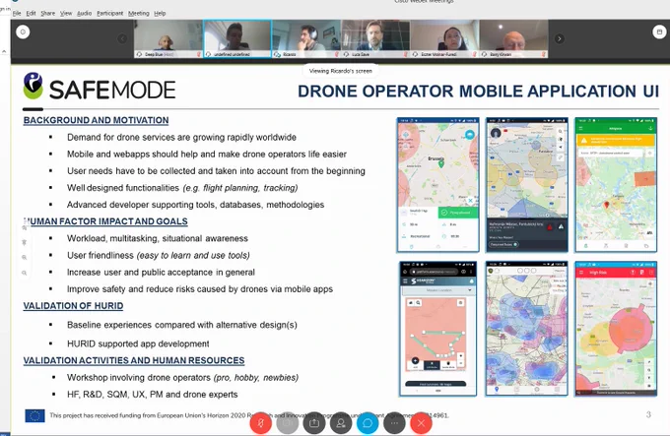The width and height of the screenshot is (670, 436).
Task: Click VALIDATION ACTIVITIES AND HUMAN RESOURCES heading
Action: [x=134, y=360]
